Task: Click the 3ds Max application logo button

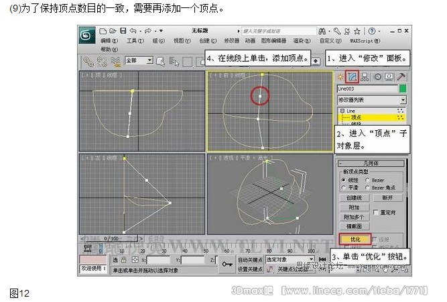Action: (86, 34)
